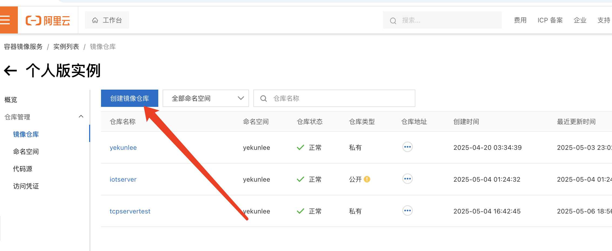
Task: Click the back arrow beside 个人版实例
Action: (11, 71)
